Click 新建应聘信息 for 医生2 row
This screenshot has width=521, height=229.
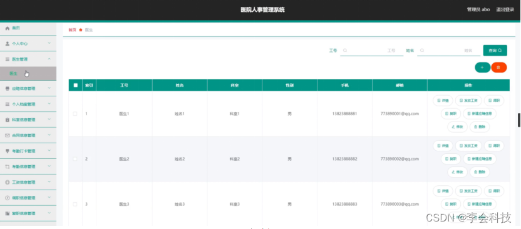tap(480, 159)
